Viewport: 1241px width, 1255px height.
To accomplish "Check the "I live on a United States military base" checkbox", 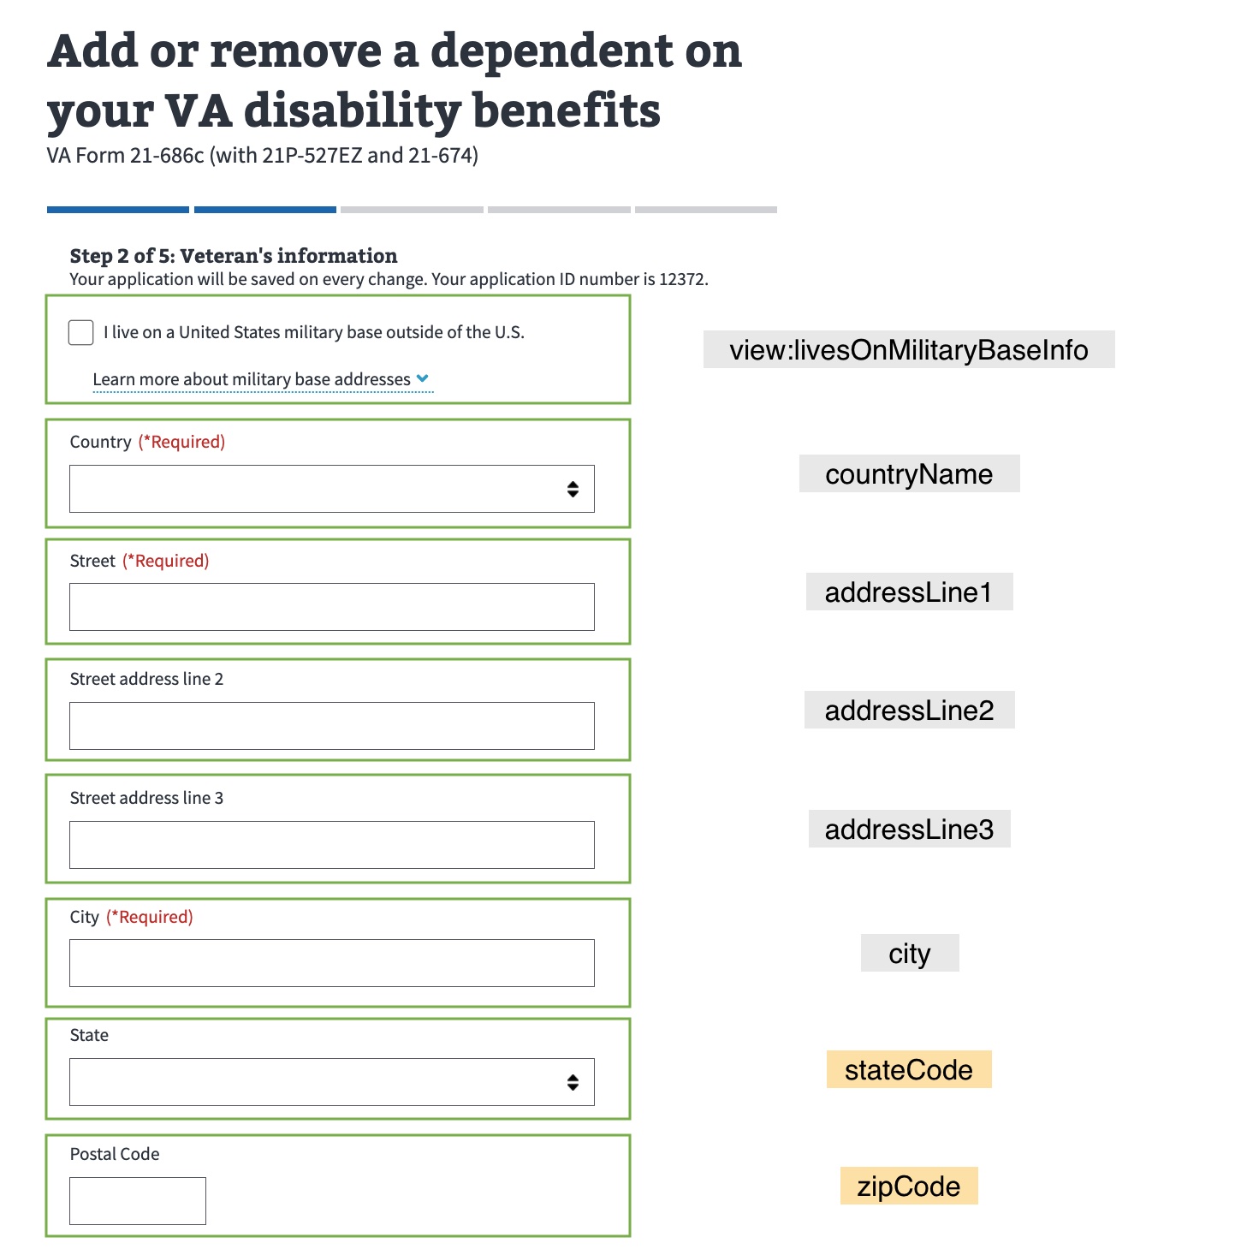I will click(80, 332).
